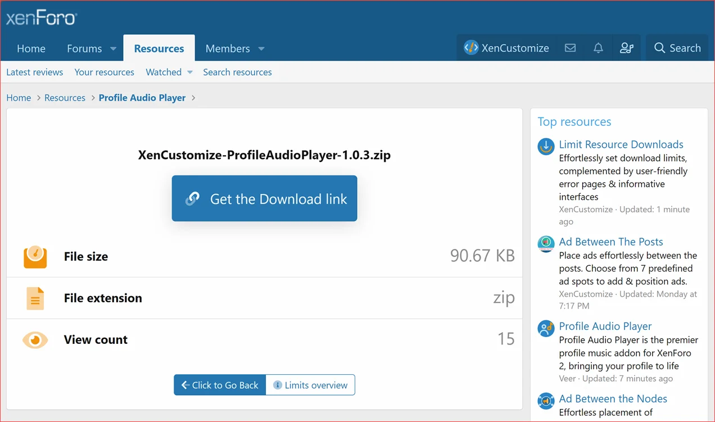The image size is (715, 422).
Task: Click the Limit Resource Downloads download icon
Action: coord(545,147)
